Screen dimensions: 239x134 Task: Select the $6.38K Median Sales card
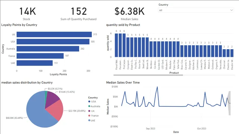coord(130,14)
